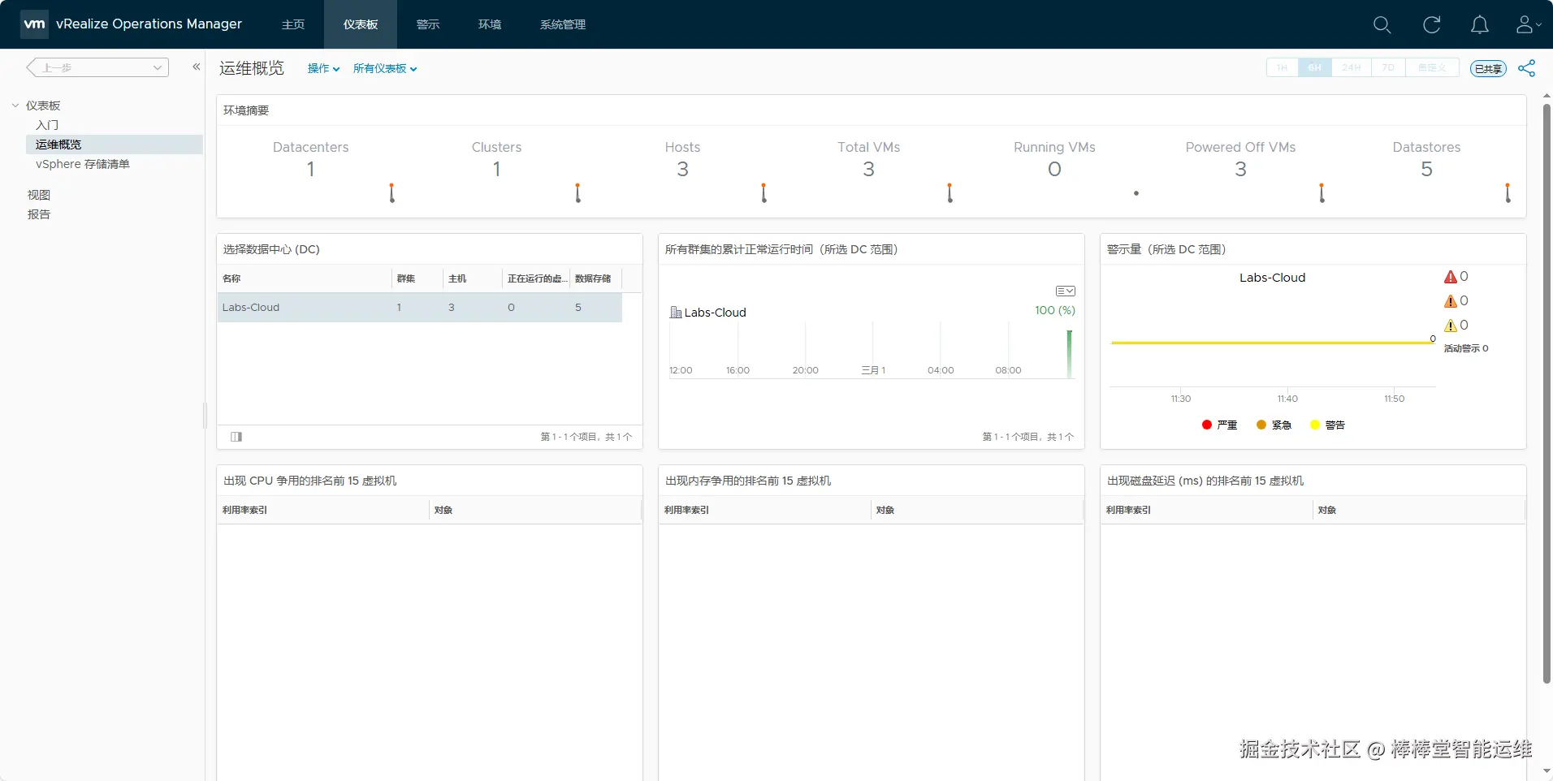Screen dimensions: 1553x781
Task: Click the Running VMs value 0
Action: (x=1054, y=169)
